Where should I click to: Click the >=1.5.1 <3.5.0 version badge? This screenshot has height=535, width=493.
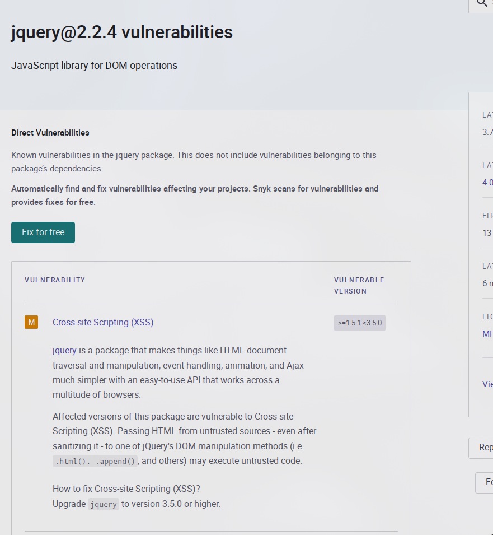[x=359, y=323]
